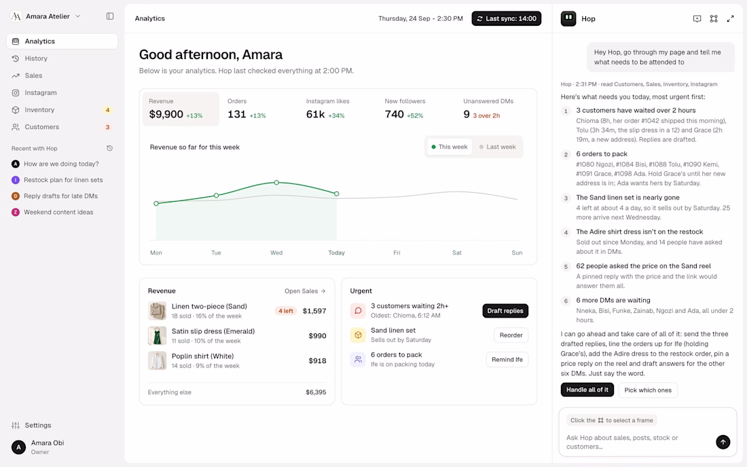Collapse the sidebar with the panel icon
747x467 pixels.
pos(110,16)
